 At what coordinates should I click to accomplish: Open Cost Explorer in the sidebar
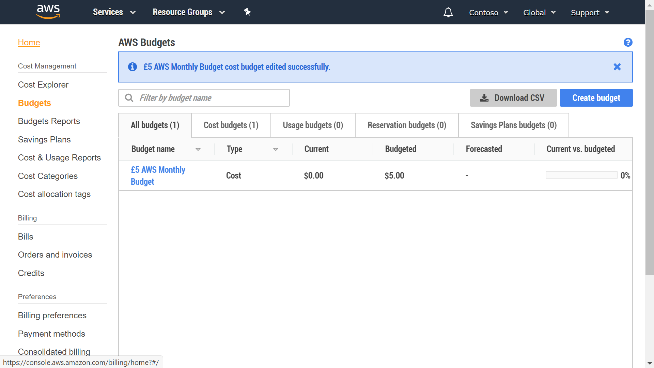pos(43,85)
